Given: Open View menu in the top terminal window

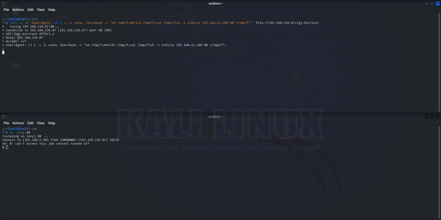Looking at the screenshot, I should pyautogui.click(x=41, y=9).
